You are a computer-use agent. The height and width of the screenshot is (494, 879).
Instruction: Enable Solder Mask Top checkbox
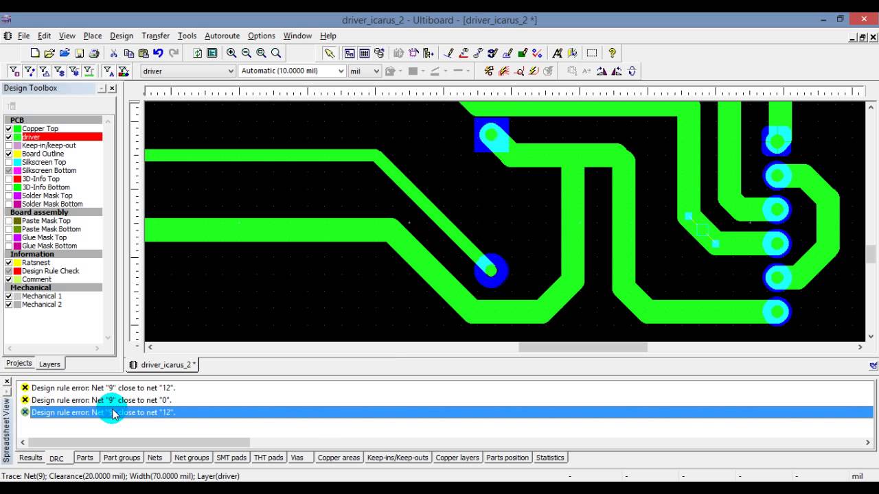pyautogui.click(x=9, y=196)
